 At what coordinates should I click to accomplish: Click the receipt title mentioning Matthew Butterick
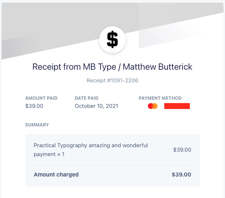(113, 67)
